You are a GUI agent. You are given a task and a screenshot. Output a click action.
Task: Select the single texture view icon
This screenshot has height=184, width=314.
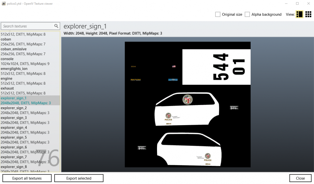pyautogui.click(x=299, y=14)
